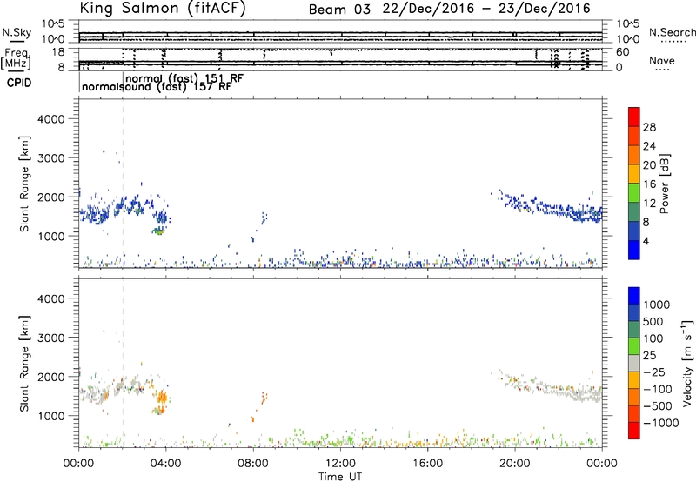Image resolution: width=696 pixels, height=482 pixels.
Task: Click the '18' frequency tick label
Action: pos(58,52)
